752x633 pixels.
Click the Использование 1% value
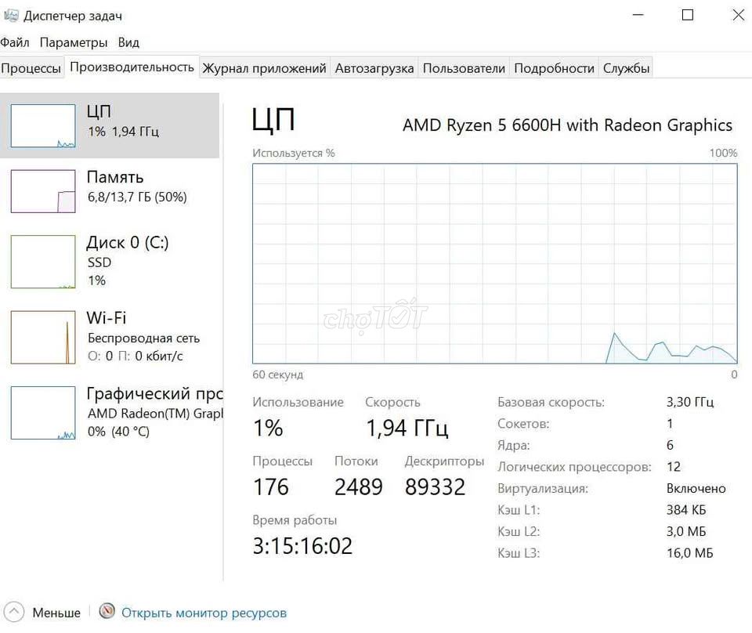[x=268, y=428]
